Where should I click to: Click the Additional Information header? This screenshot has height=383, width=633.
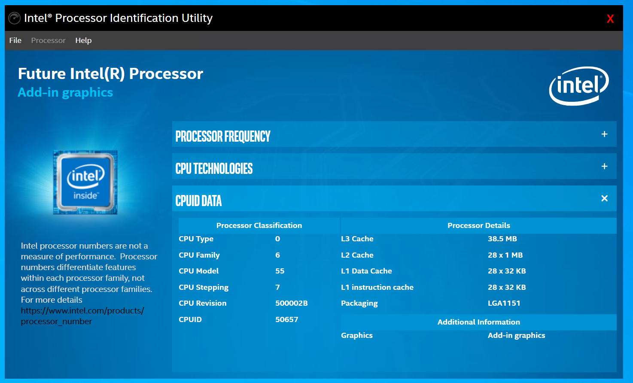(x=479, y=322)
